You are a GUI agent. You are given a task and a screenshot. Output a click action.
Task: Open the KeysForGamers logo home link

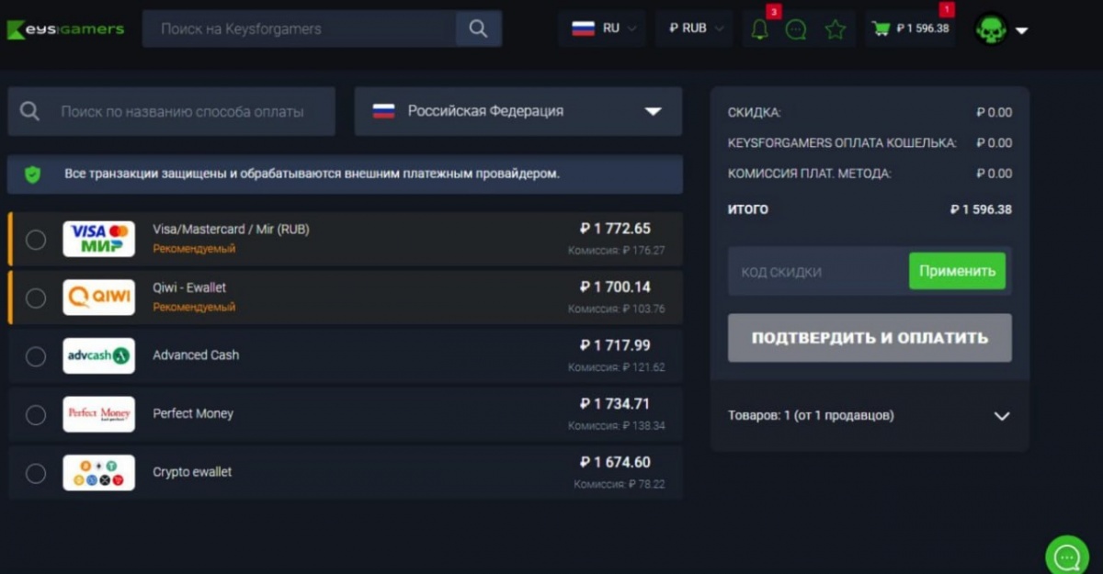coord(65,28)
